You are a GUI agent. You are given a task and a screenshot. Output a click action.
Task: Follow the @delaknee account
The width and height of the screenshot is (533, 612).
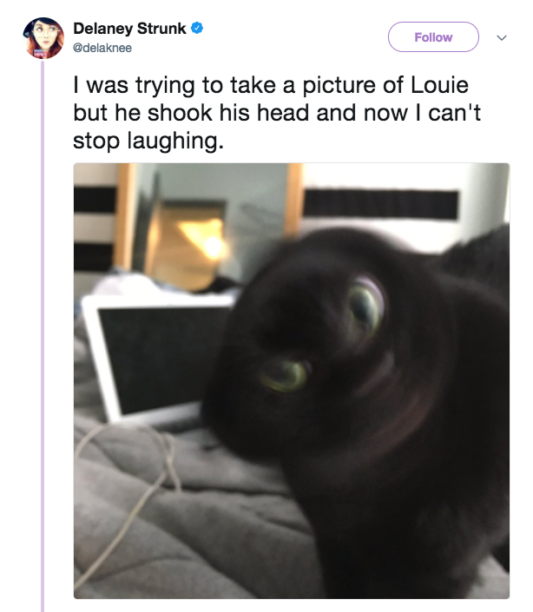coord(433,37)
